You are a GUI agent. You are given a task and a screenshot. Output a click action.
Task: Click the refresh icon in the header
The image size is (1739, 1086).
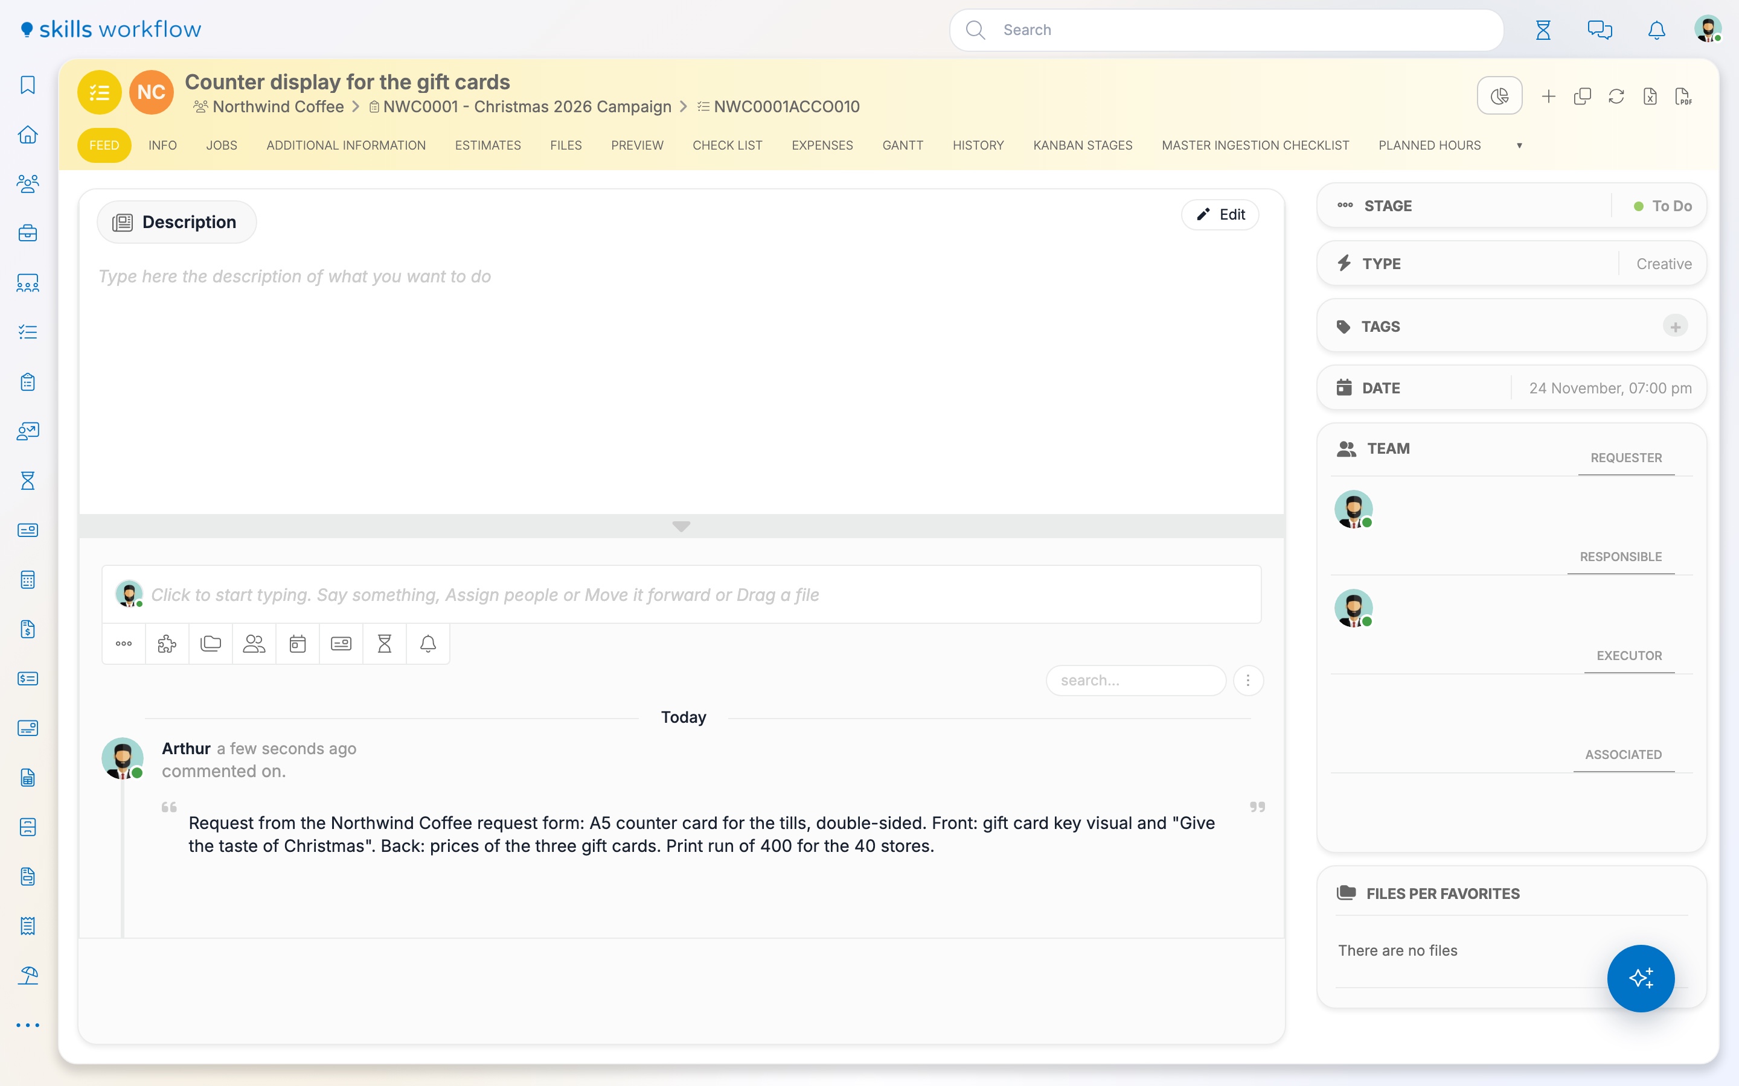click(x=1616, y=95)
